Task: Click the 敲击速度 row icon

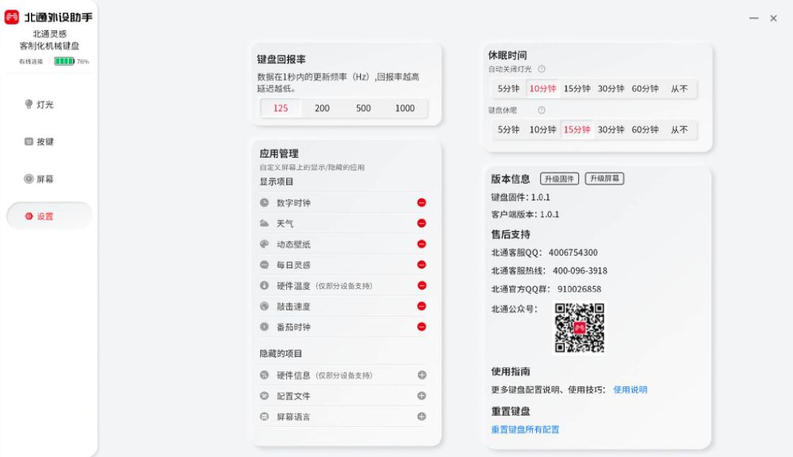Action: click(x=264, y=306)
